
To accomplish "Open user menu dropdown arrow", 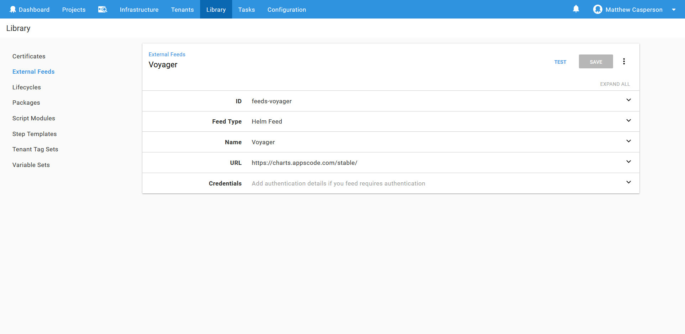I will click(x=674, y=10).
